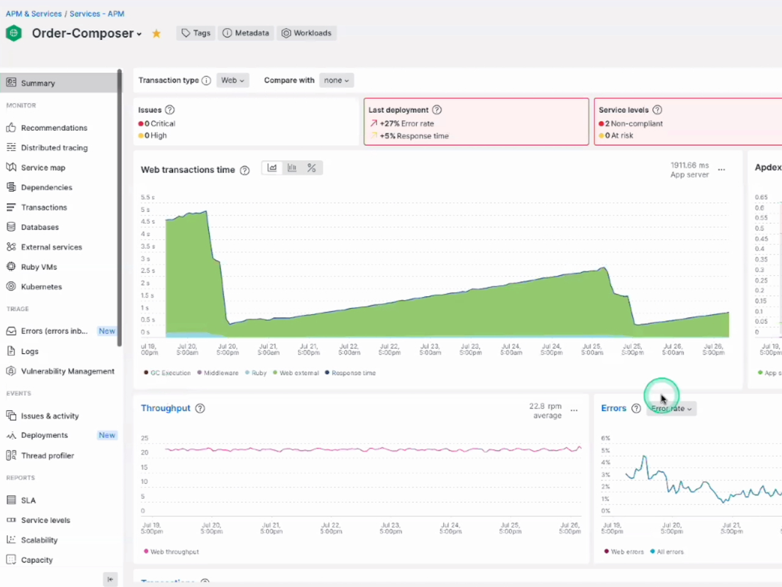Click the Scalability chart icon

point(11,540)
